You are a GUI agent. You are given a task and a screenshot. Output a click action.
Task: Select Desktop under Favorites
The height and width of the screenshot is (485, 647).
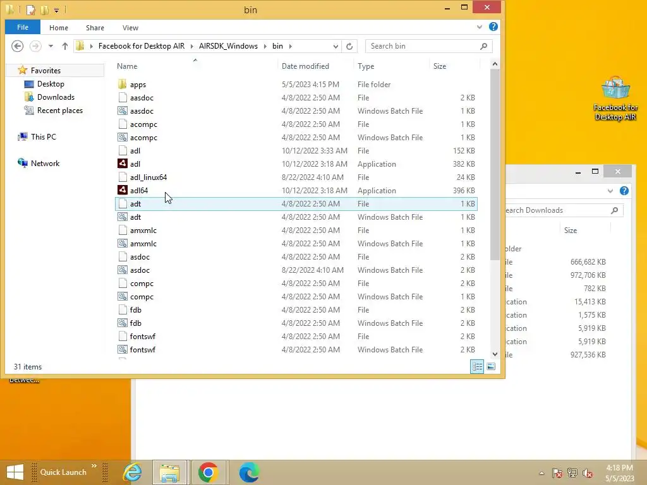click(x=51, y=84)
